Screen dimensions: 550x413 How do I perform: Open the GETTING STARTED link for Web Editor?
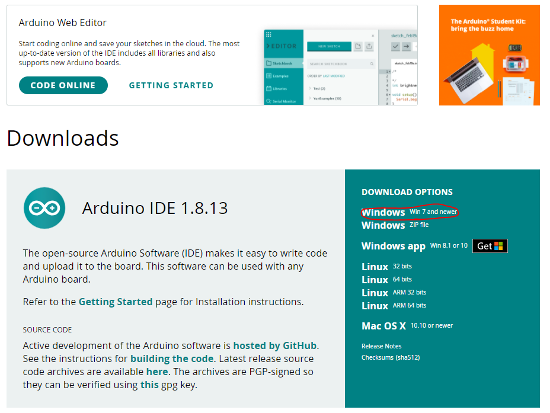[171, 85]
